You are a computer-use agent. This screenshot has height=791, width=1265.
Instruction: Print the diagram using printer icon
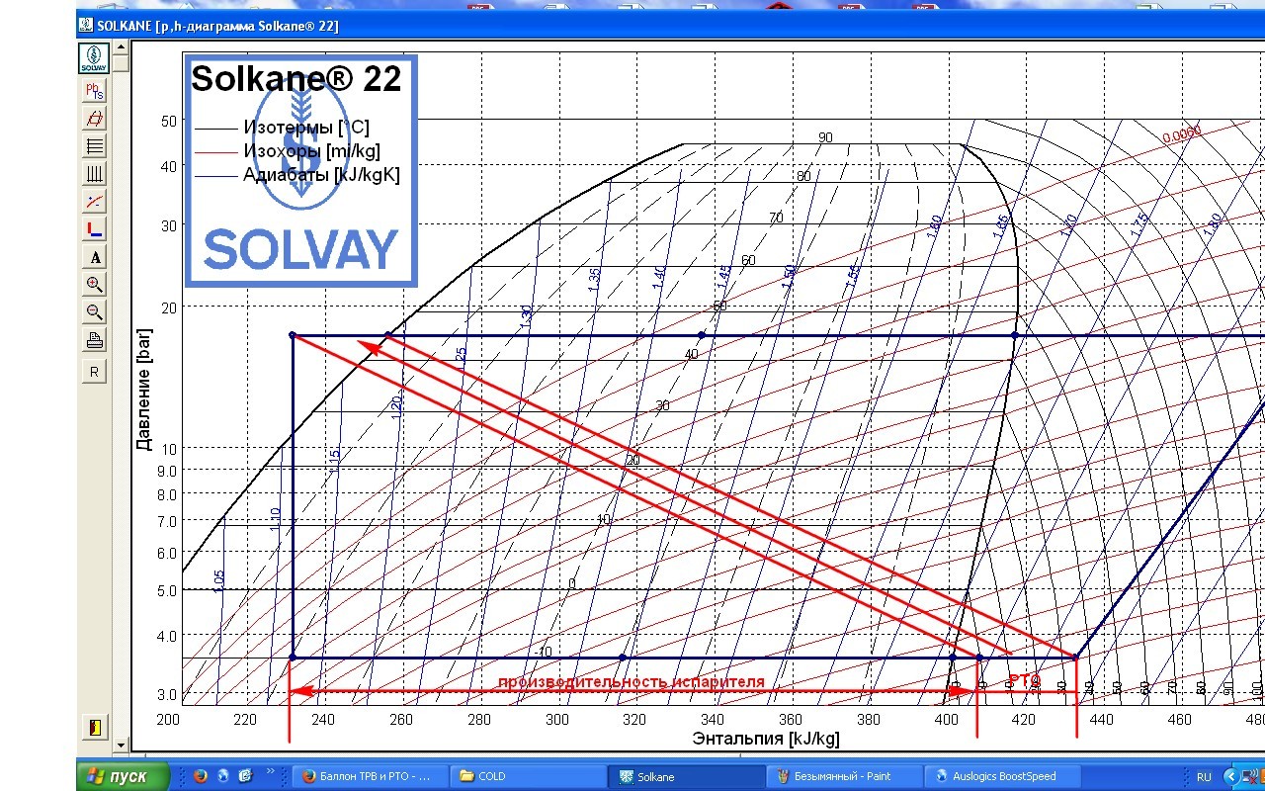pos(94,341)
